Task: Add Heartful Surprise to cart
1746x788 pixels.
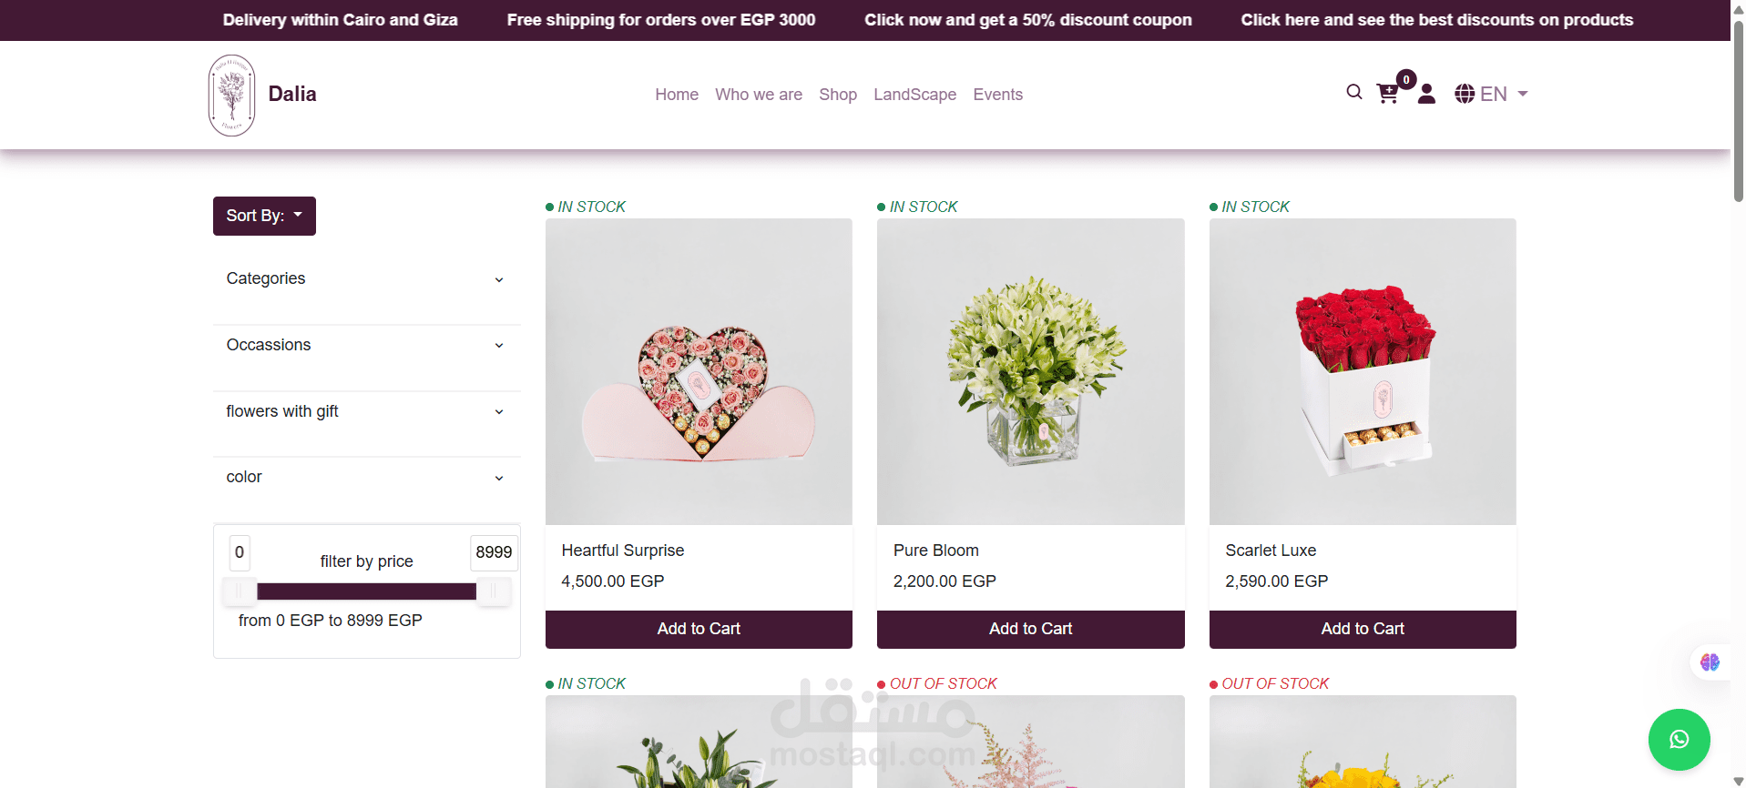Action: [699, 629]
